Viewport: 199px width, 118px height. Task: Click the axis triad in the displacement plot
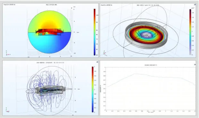pyautogui.click(x=105, y=53)
